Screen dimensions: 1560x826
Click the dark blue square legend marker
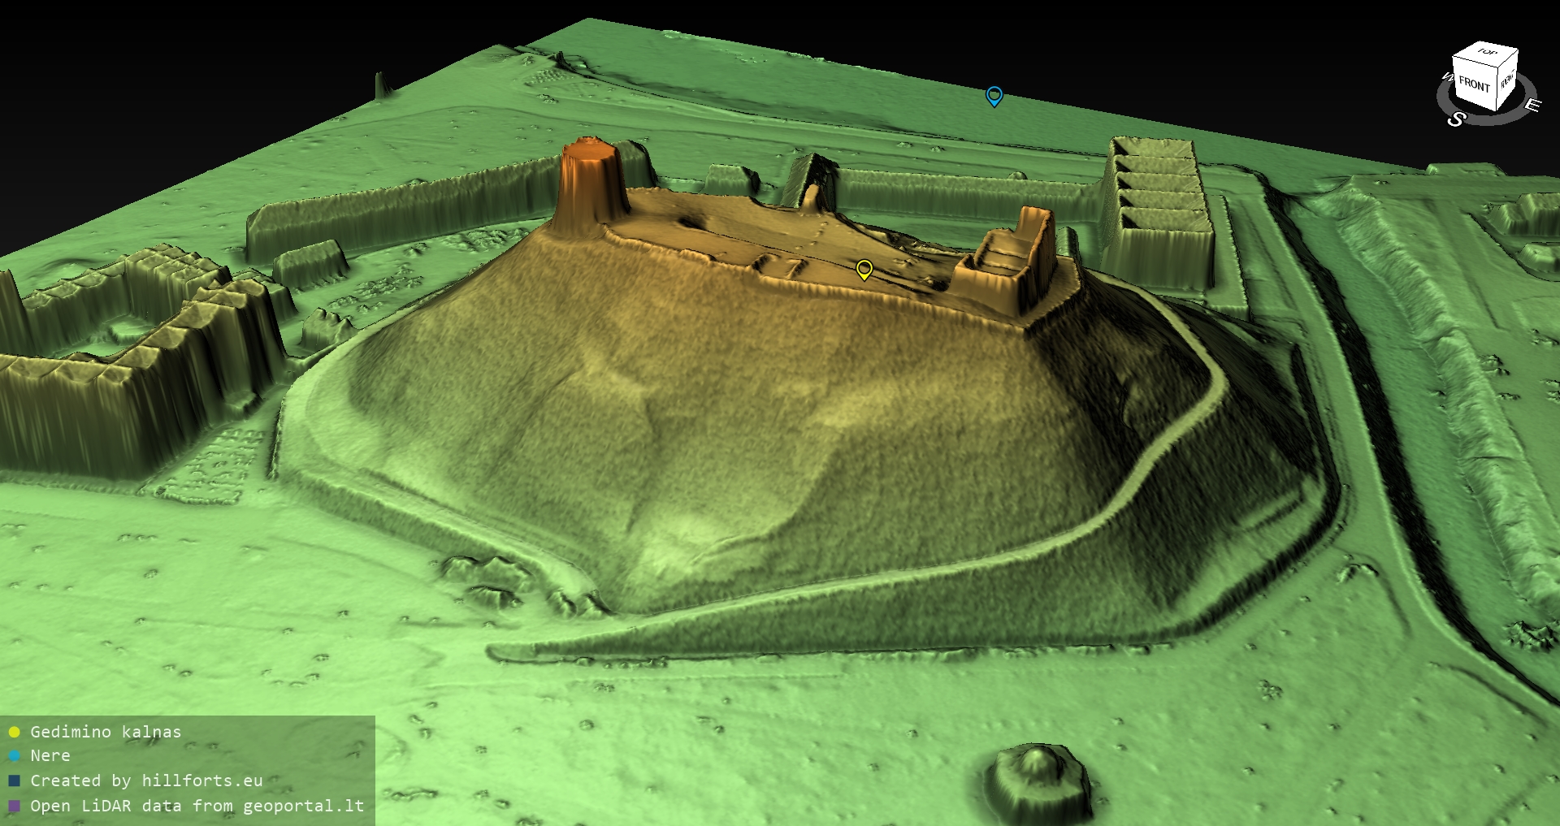14,781
